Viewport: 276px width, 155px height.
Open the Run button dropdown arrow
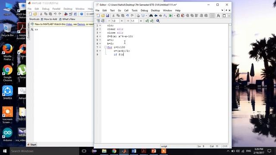coord(174,15)
